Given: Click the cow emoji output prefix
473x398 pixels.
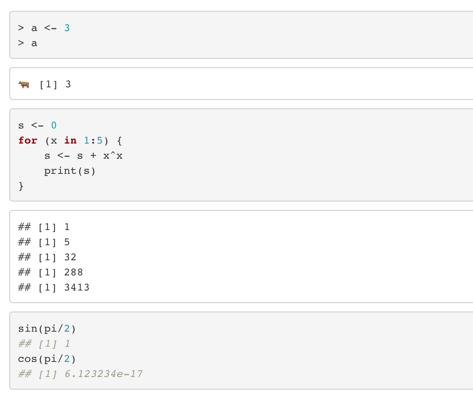Looking at the screenshot, I should (24, 84).
